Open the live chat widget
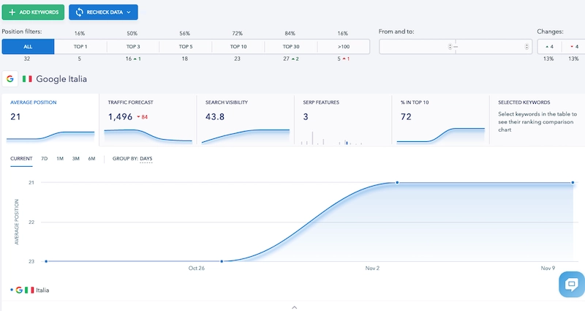 [x=572, y=285]
